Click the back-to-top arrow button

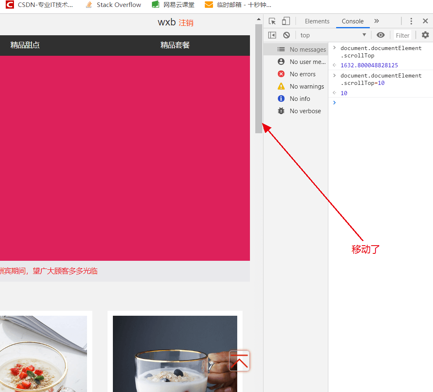239,361
